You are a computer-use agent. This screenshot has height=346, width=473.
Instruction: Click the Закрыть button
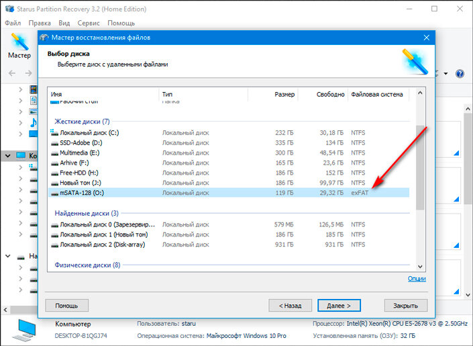click(406, 306)
